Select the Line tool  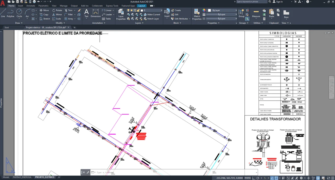pos(3,13)
